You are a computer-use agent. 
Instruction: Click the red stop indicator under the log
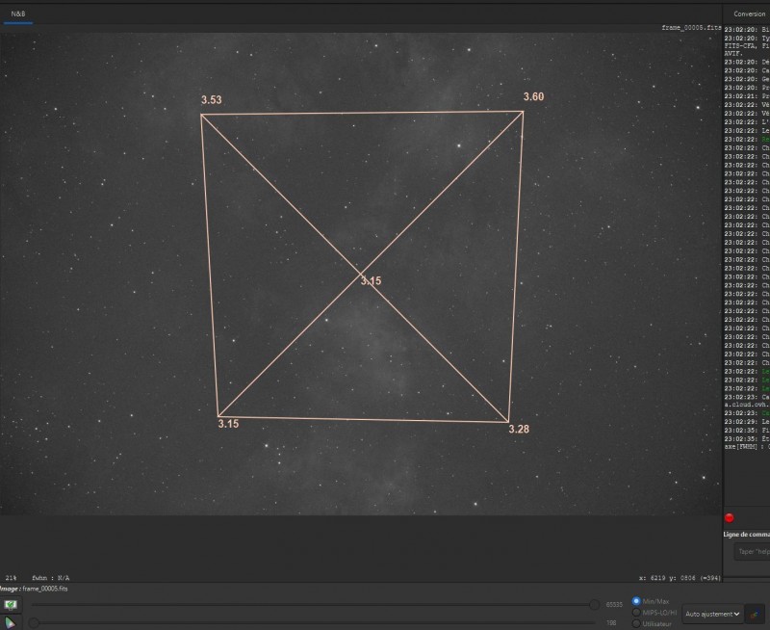pyautogui.click(x=730, y=517)
